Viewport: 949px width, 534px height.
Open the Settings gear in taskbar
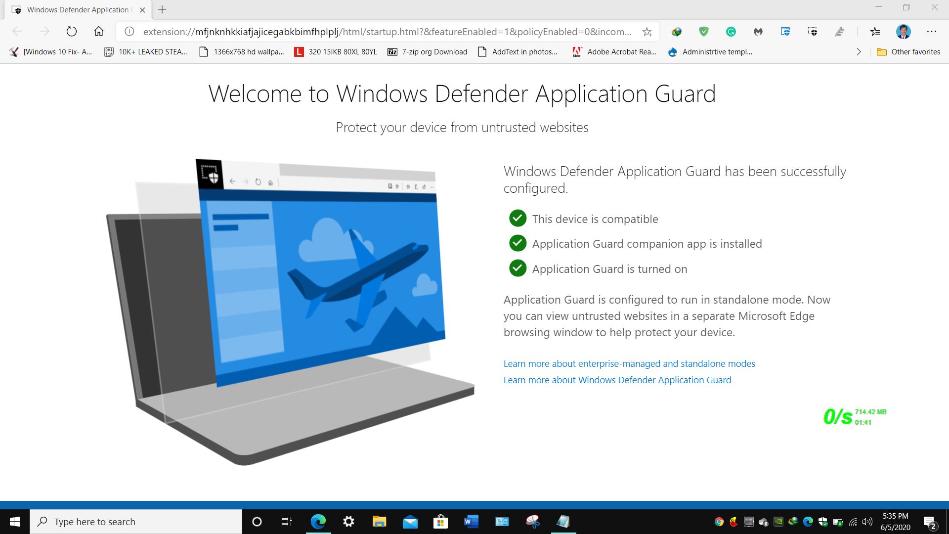(349, 522)
